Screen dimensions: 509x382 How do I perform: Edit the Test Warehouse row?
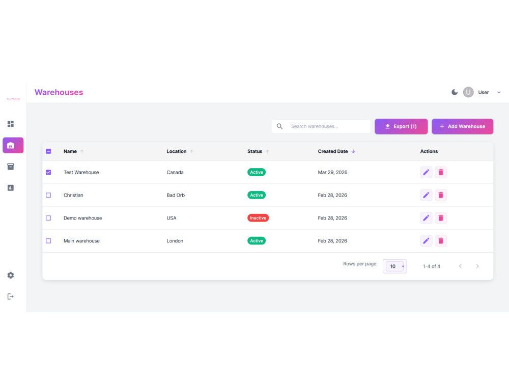[426, 172]
